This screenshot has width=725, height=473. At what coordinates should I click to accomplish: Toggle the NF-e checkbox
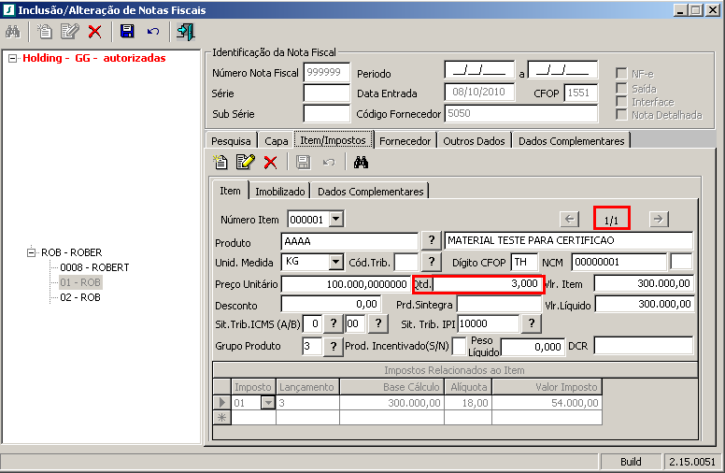622,74
